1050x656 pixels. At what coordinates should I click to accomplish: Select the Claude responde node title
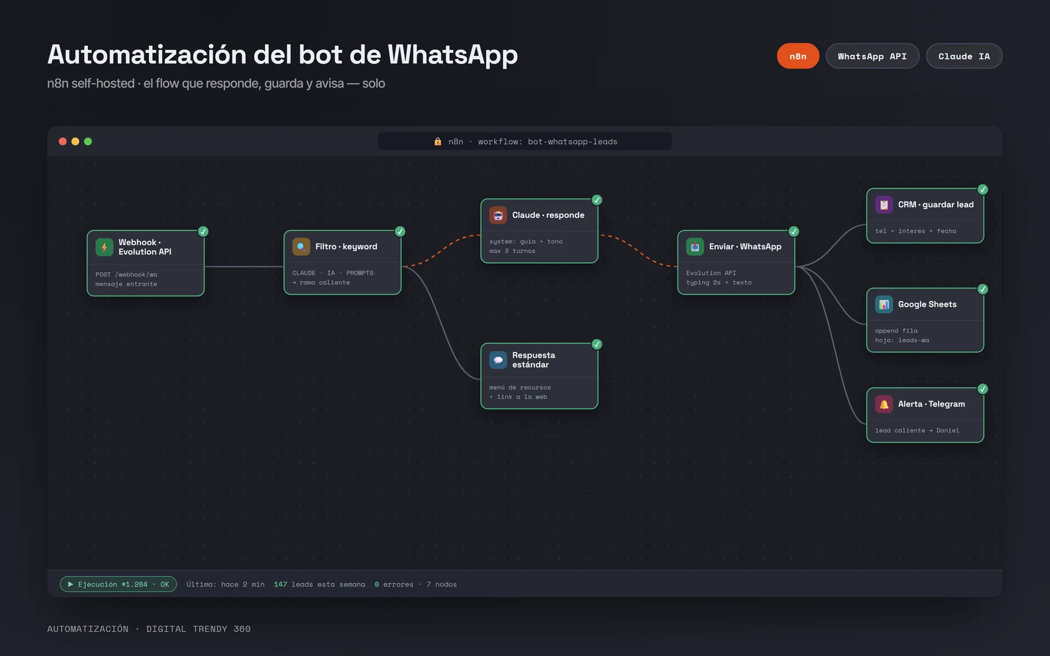tap(548, 215)
